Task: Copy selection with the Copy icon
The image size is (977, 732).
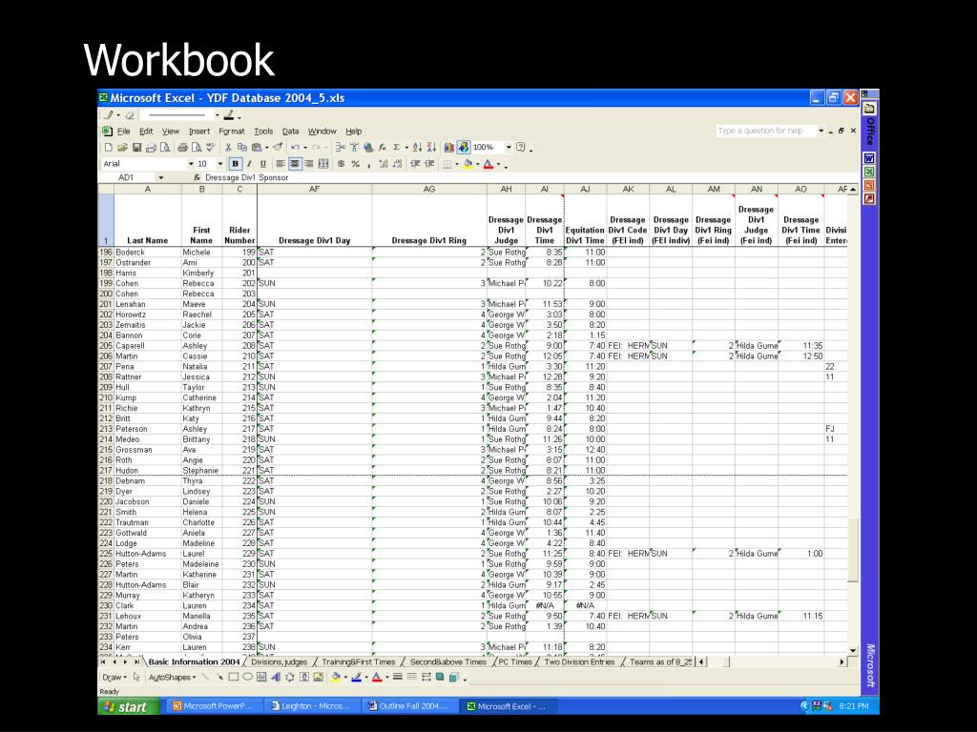Action: click(x=242, y=148)
